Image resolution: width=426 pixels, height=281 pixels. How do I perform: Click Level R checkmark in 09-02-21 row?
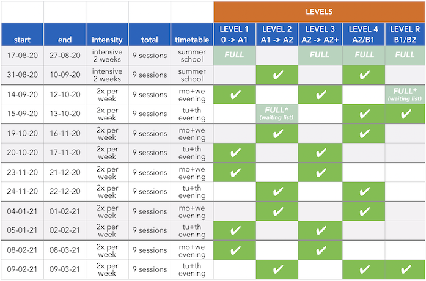click(x=405, y=270)
